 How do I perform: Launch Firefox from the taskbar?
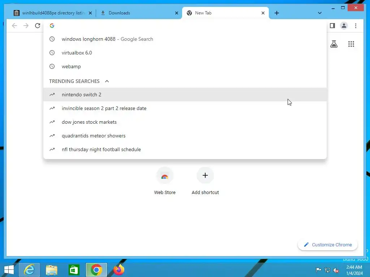coord(119,270)
